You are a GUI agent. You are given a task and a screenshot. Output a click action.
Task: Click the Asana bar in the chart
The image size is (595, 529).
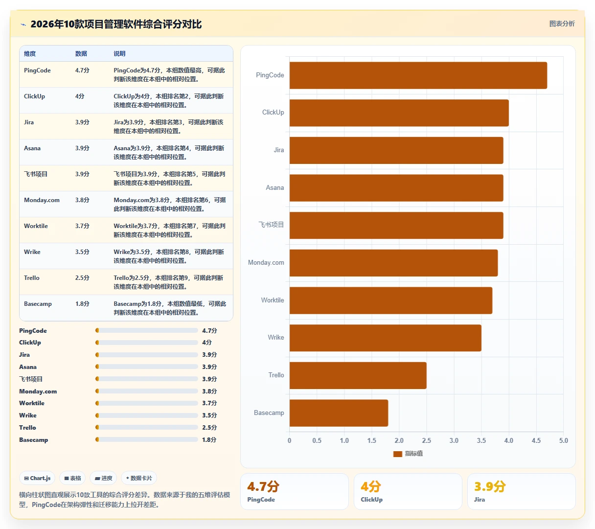pyautogui.click(x=396, y=188)
